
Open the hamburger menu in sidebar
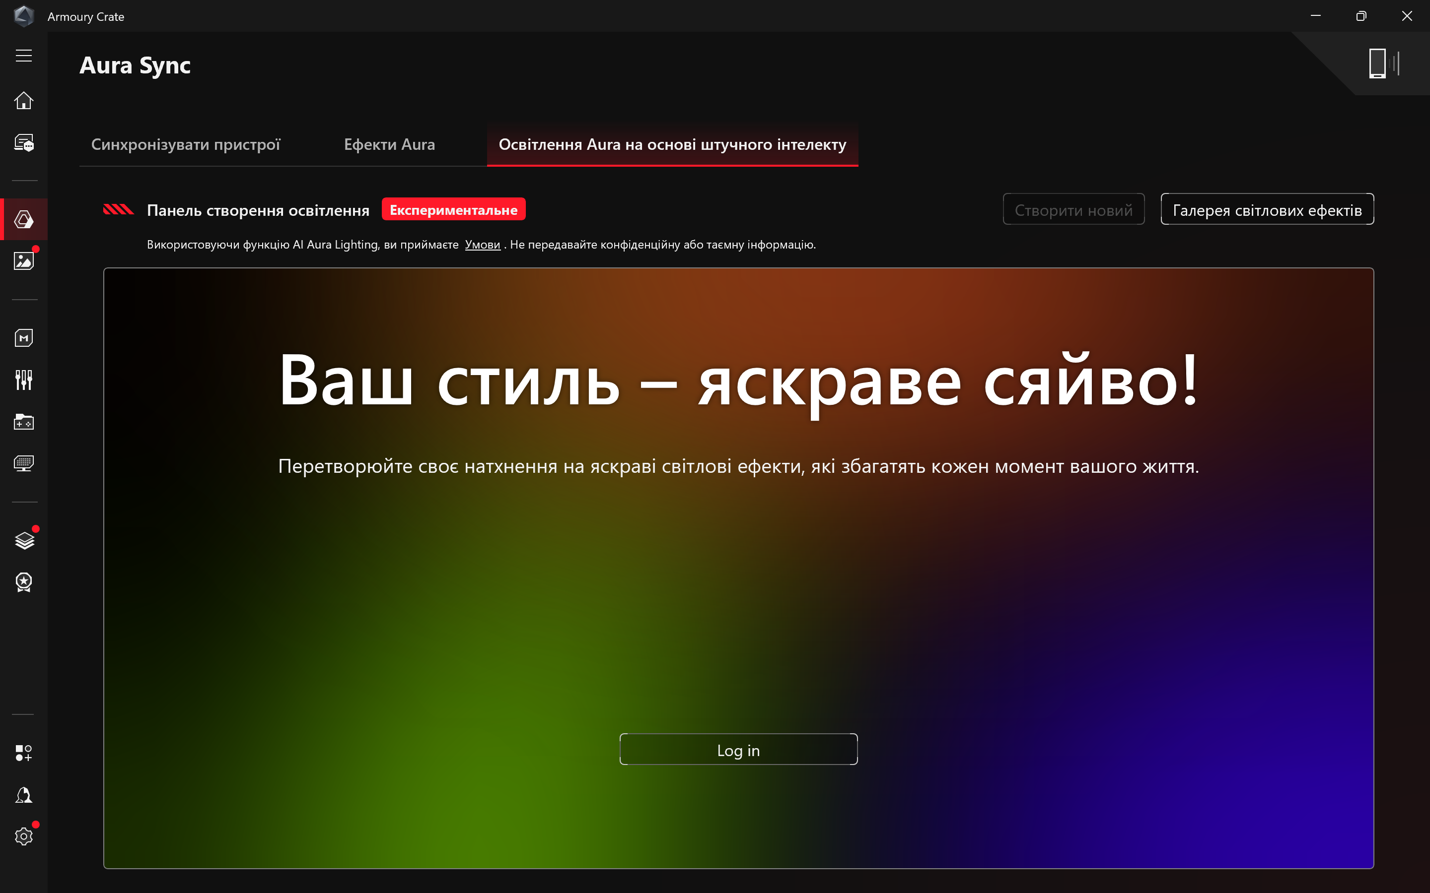(24, 56)
